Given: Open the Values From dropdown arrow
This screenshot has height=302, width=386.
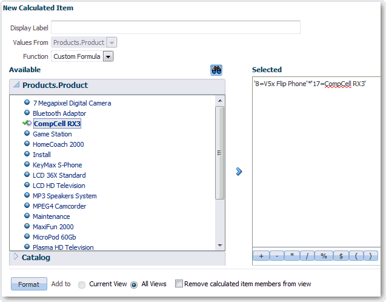Looking at the screenshot, I should click(112, 42).
